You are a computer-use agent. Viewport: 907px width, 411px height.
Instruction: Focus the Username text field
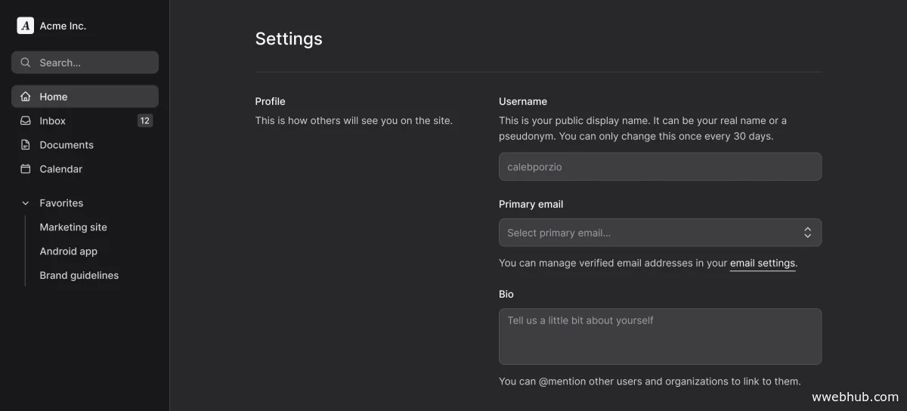point(659,167)
